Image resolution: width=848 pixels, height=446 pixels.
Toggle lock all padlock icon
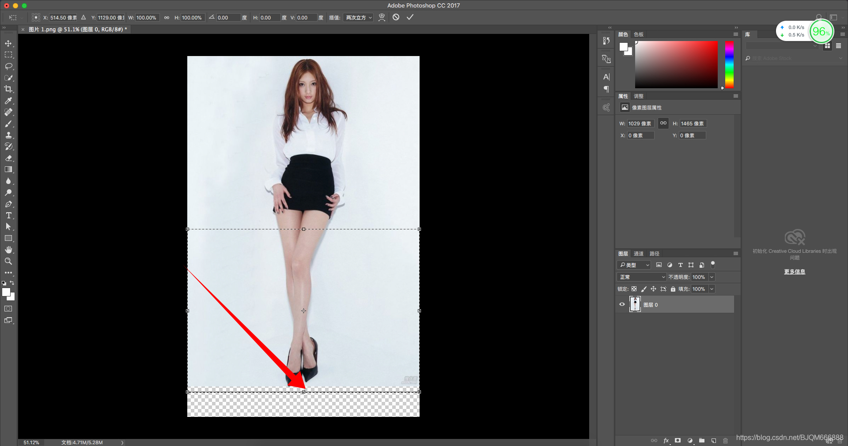coord(673,289)
